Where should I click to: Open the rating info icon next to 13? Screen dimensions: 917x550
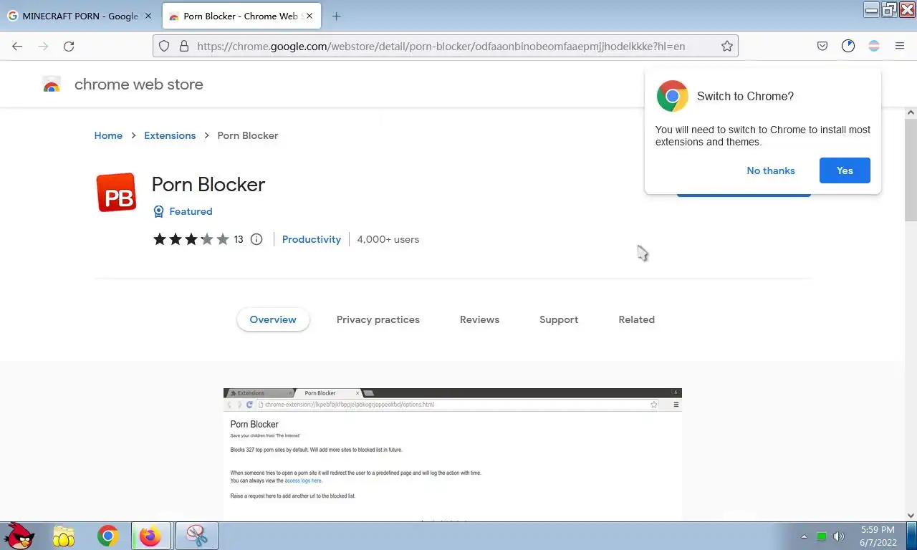(x=256, y=239)
